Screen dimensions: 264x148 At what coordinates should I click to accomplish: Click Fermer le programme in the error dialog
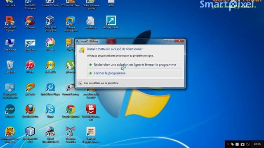[134, 73]
